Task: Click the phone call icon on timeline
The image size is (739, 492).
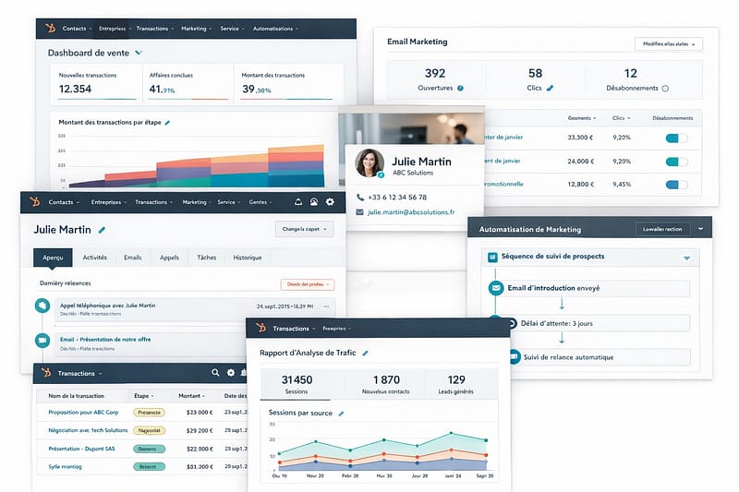Action: pos(42,306)
